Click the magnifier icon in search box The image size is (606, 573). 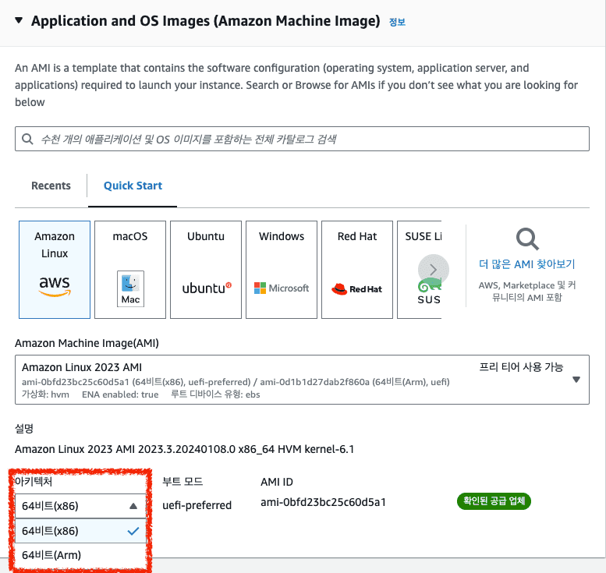(x=27, y=139)
